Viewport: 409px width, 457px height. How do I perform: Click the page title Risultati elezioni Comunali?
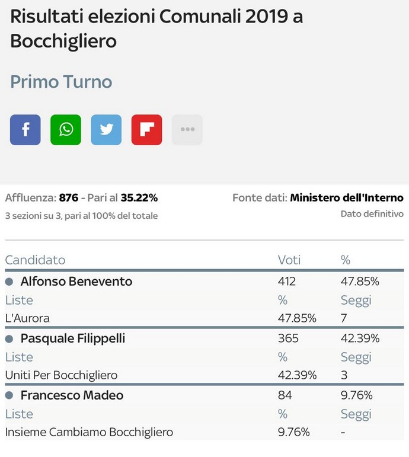(156, 28)
